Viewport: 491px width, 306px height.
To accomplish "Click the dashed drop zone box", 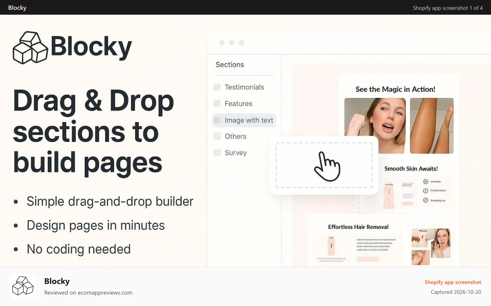I will (x=324, y=165).
